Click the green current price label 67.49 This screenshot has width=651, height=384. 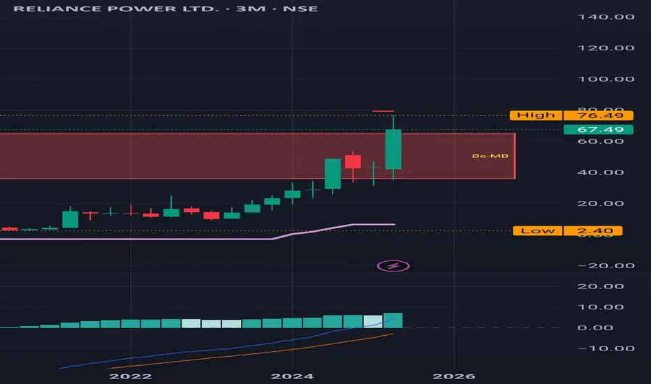pyautogui.click(x=599, y=130)
